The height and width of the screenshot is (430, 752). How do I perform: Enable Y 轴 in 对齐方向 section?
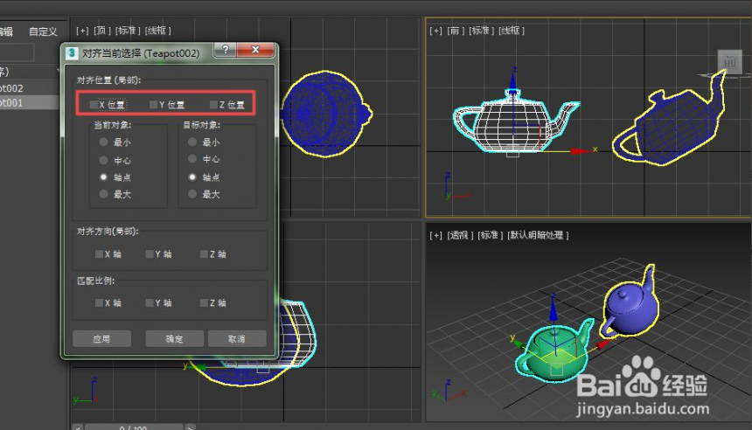150,254
